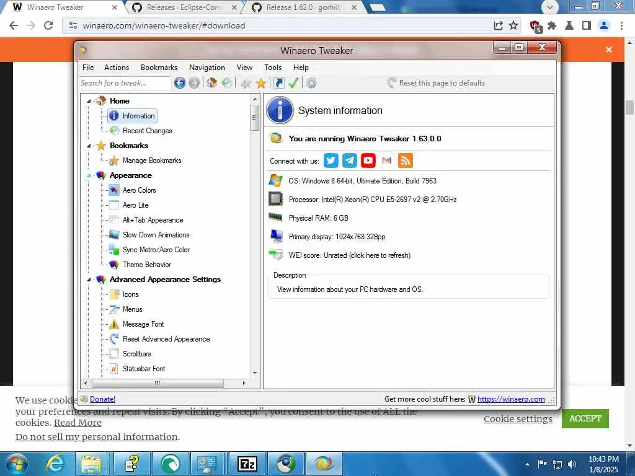Click the blue Back arrow in Winaero toolbar

pos(180,83)
